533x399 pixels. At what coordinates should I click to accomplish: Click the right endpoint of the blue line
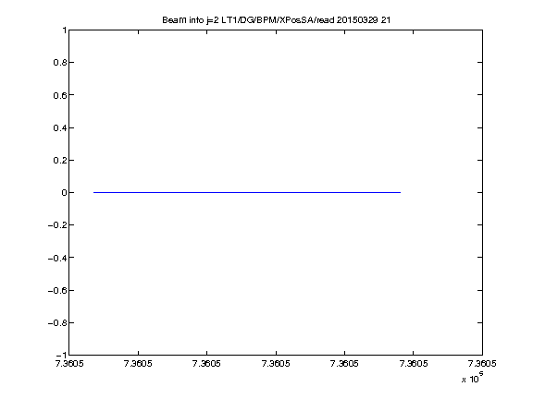pyautogui.click(x=400, y=192)
